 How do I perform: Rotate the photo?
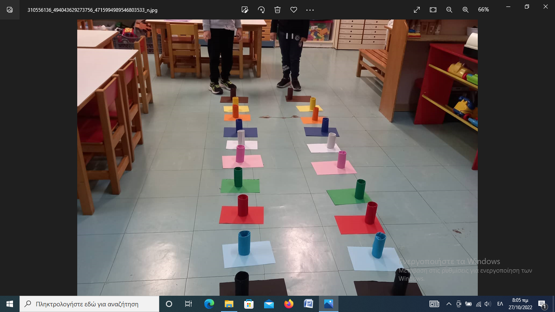(x=261, y=9)
